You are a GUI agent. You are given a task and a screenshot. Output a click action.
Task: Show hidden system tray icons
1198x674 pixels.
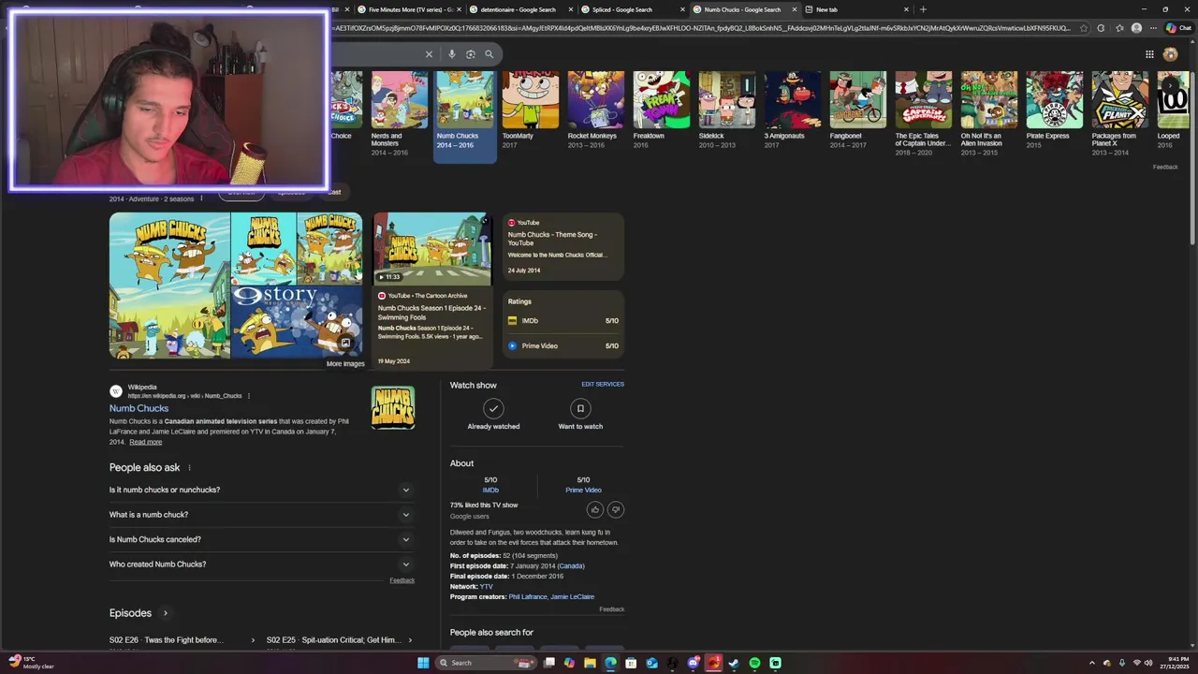tap(1091, 663)
